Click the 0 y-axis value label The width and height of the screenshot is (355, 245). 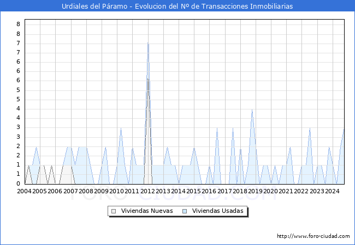pyautogui.click(x=19, y=183)
